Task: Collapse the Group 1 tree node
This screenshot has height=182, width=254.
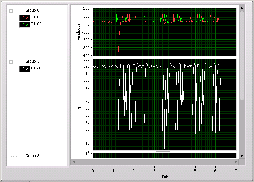Action: pyautogui.click(x=11, y=62)
